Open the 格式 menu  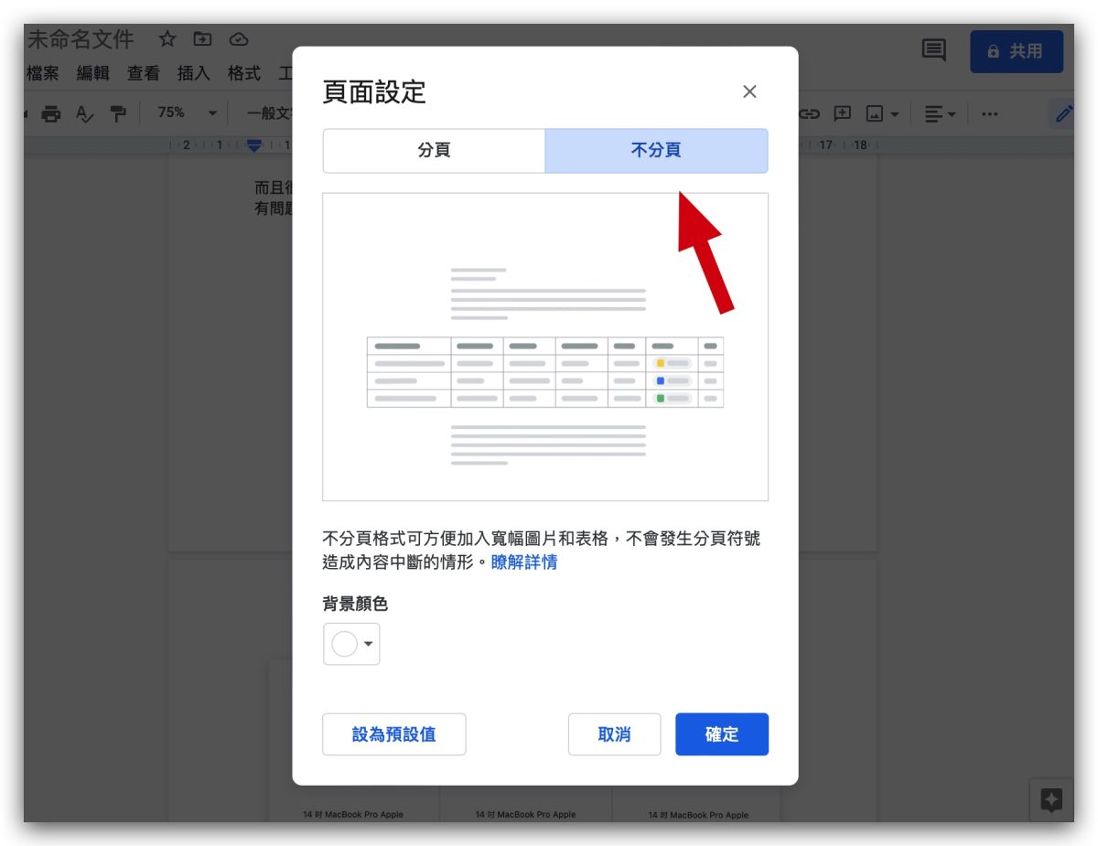click(x=244, y=73)
